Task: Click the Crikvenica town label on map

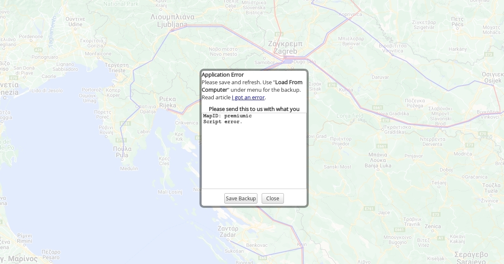Action: [x=186, y=123]
